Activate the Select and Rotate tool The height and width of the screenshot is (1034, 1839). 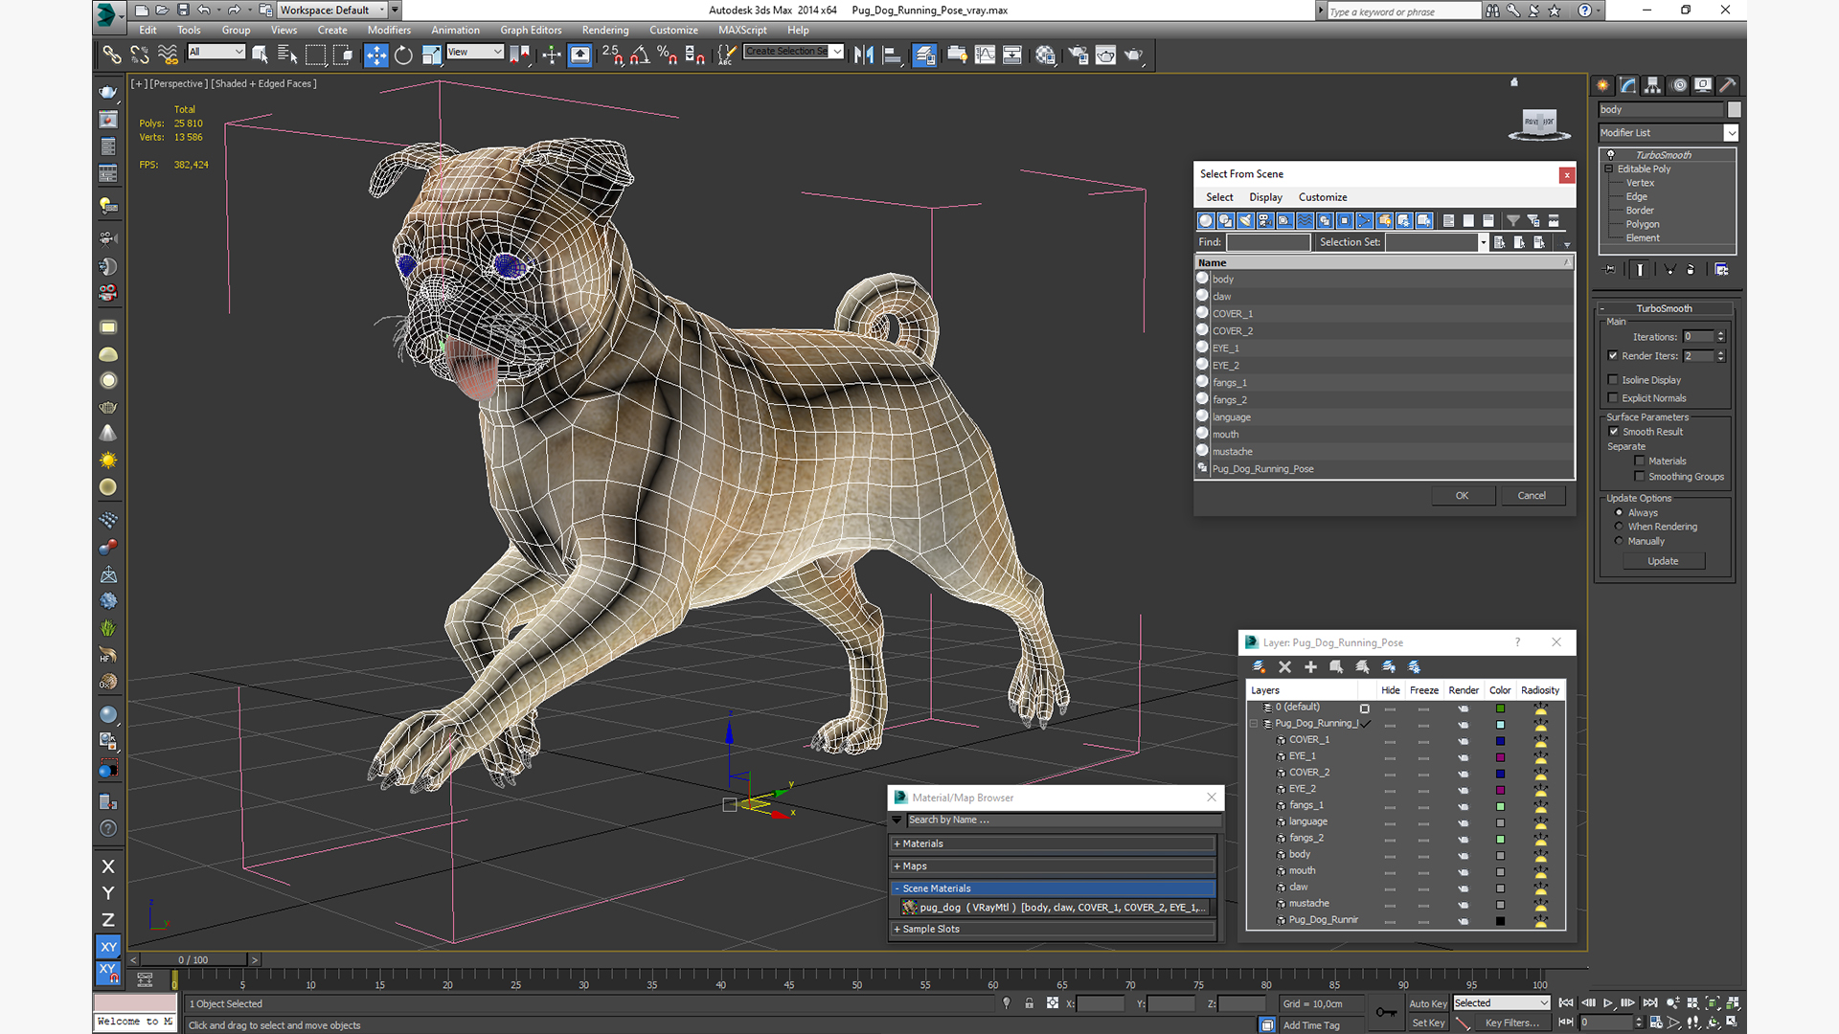pyautogui.click(x=403, y=55)
